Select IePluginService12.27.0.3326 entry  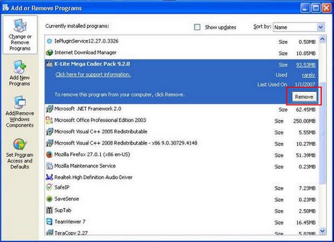pos(182,41)
